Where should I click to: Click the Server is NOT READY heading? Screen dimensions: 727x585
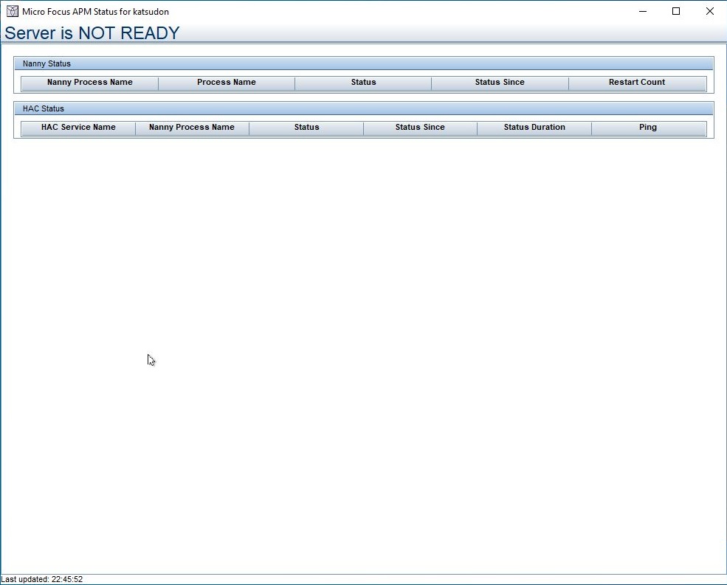click(x=91, y=32)
